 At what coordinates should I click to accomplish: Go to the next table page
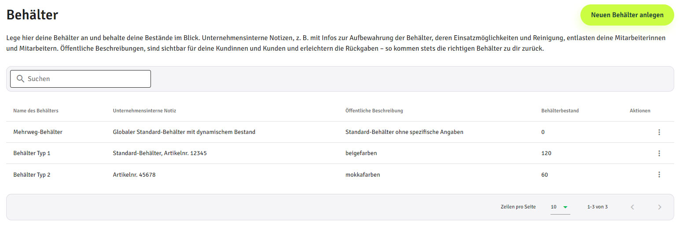[659, 207]
